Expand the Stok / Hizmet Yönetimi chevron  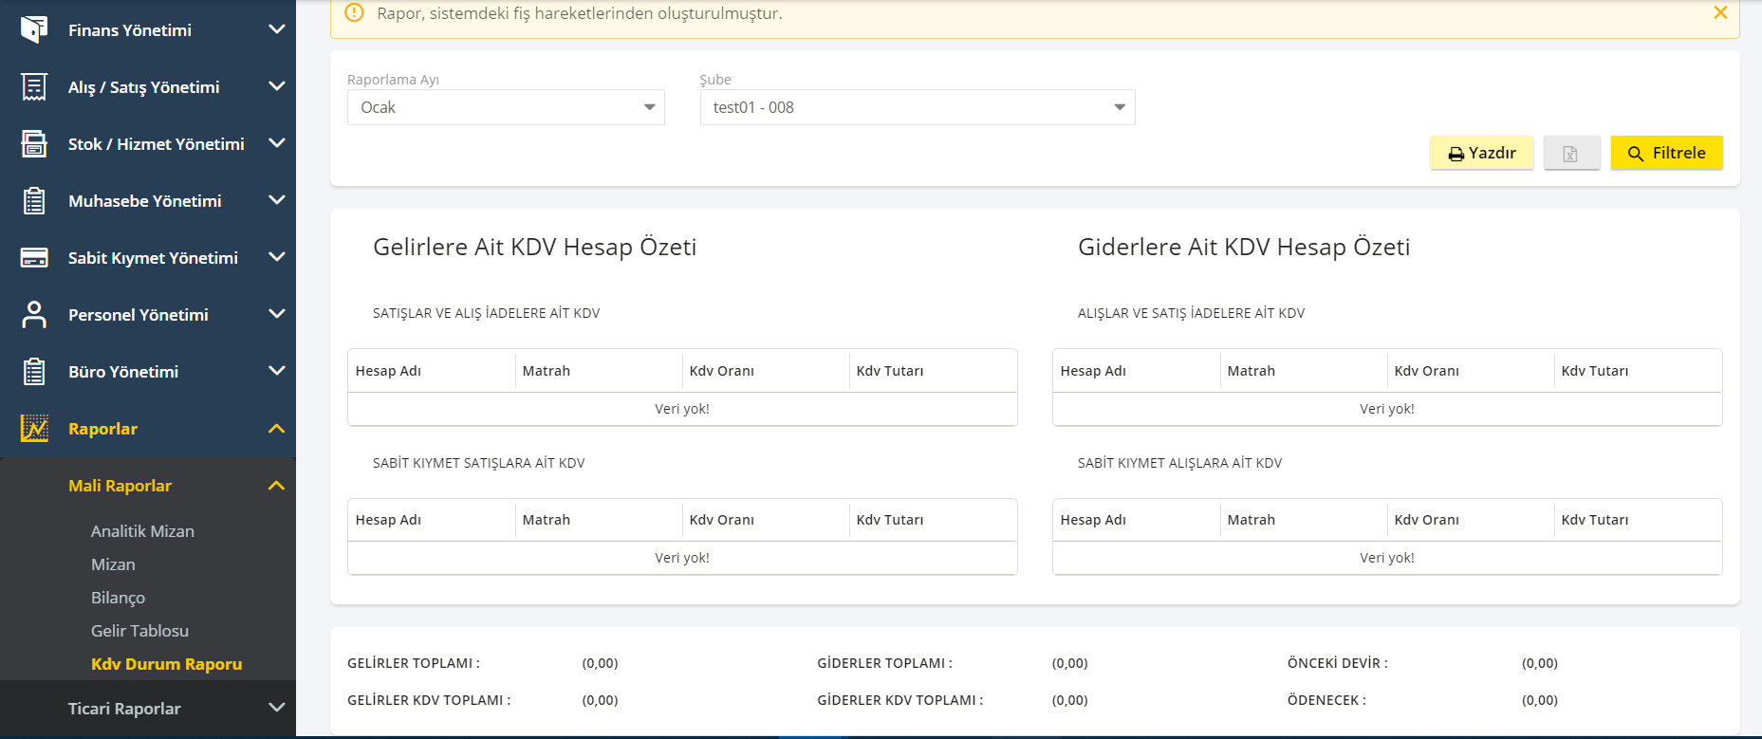click(x=277, y=143)
